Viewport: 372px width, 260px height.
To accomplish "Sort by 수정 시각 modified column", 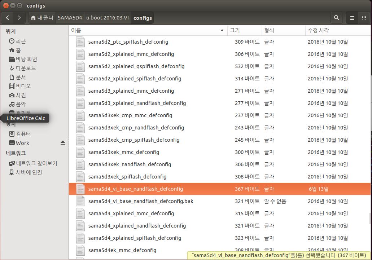I will [x=318, y=30].
